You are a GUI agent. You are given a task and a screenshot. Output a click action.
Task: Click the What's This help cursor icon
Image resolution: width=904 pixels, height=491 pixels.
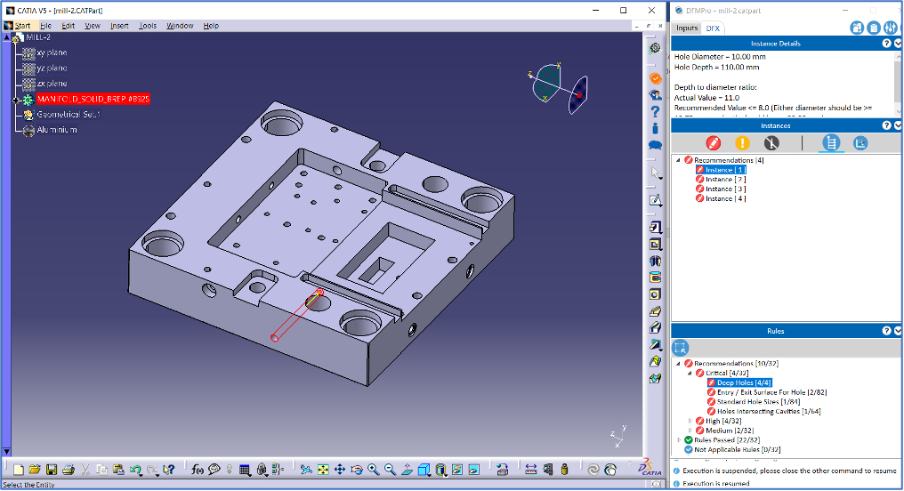(x=168, y=470)
